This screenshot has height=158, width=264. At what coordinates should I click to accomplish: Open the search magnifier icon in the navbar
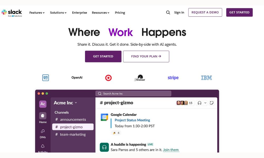pyautogui.click(x=168, y=12)
